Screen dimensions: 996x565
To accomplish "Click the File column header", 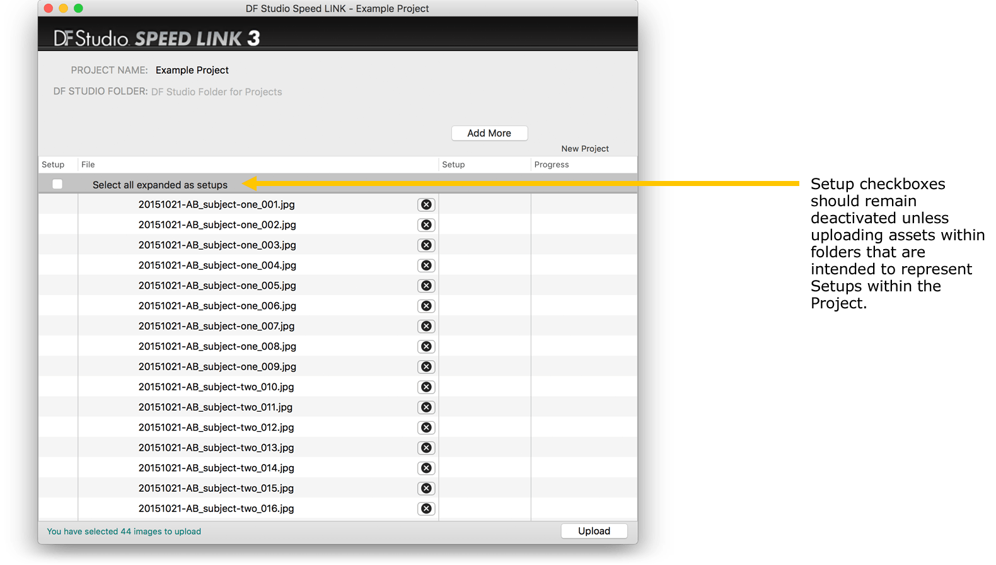I will (x=258, y=165).
